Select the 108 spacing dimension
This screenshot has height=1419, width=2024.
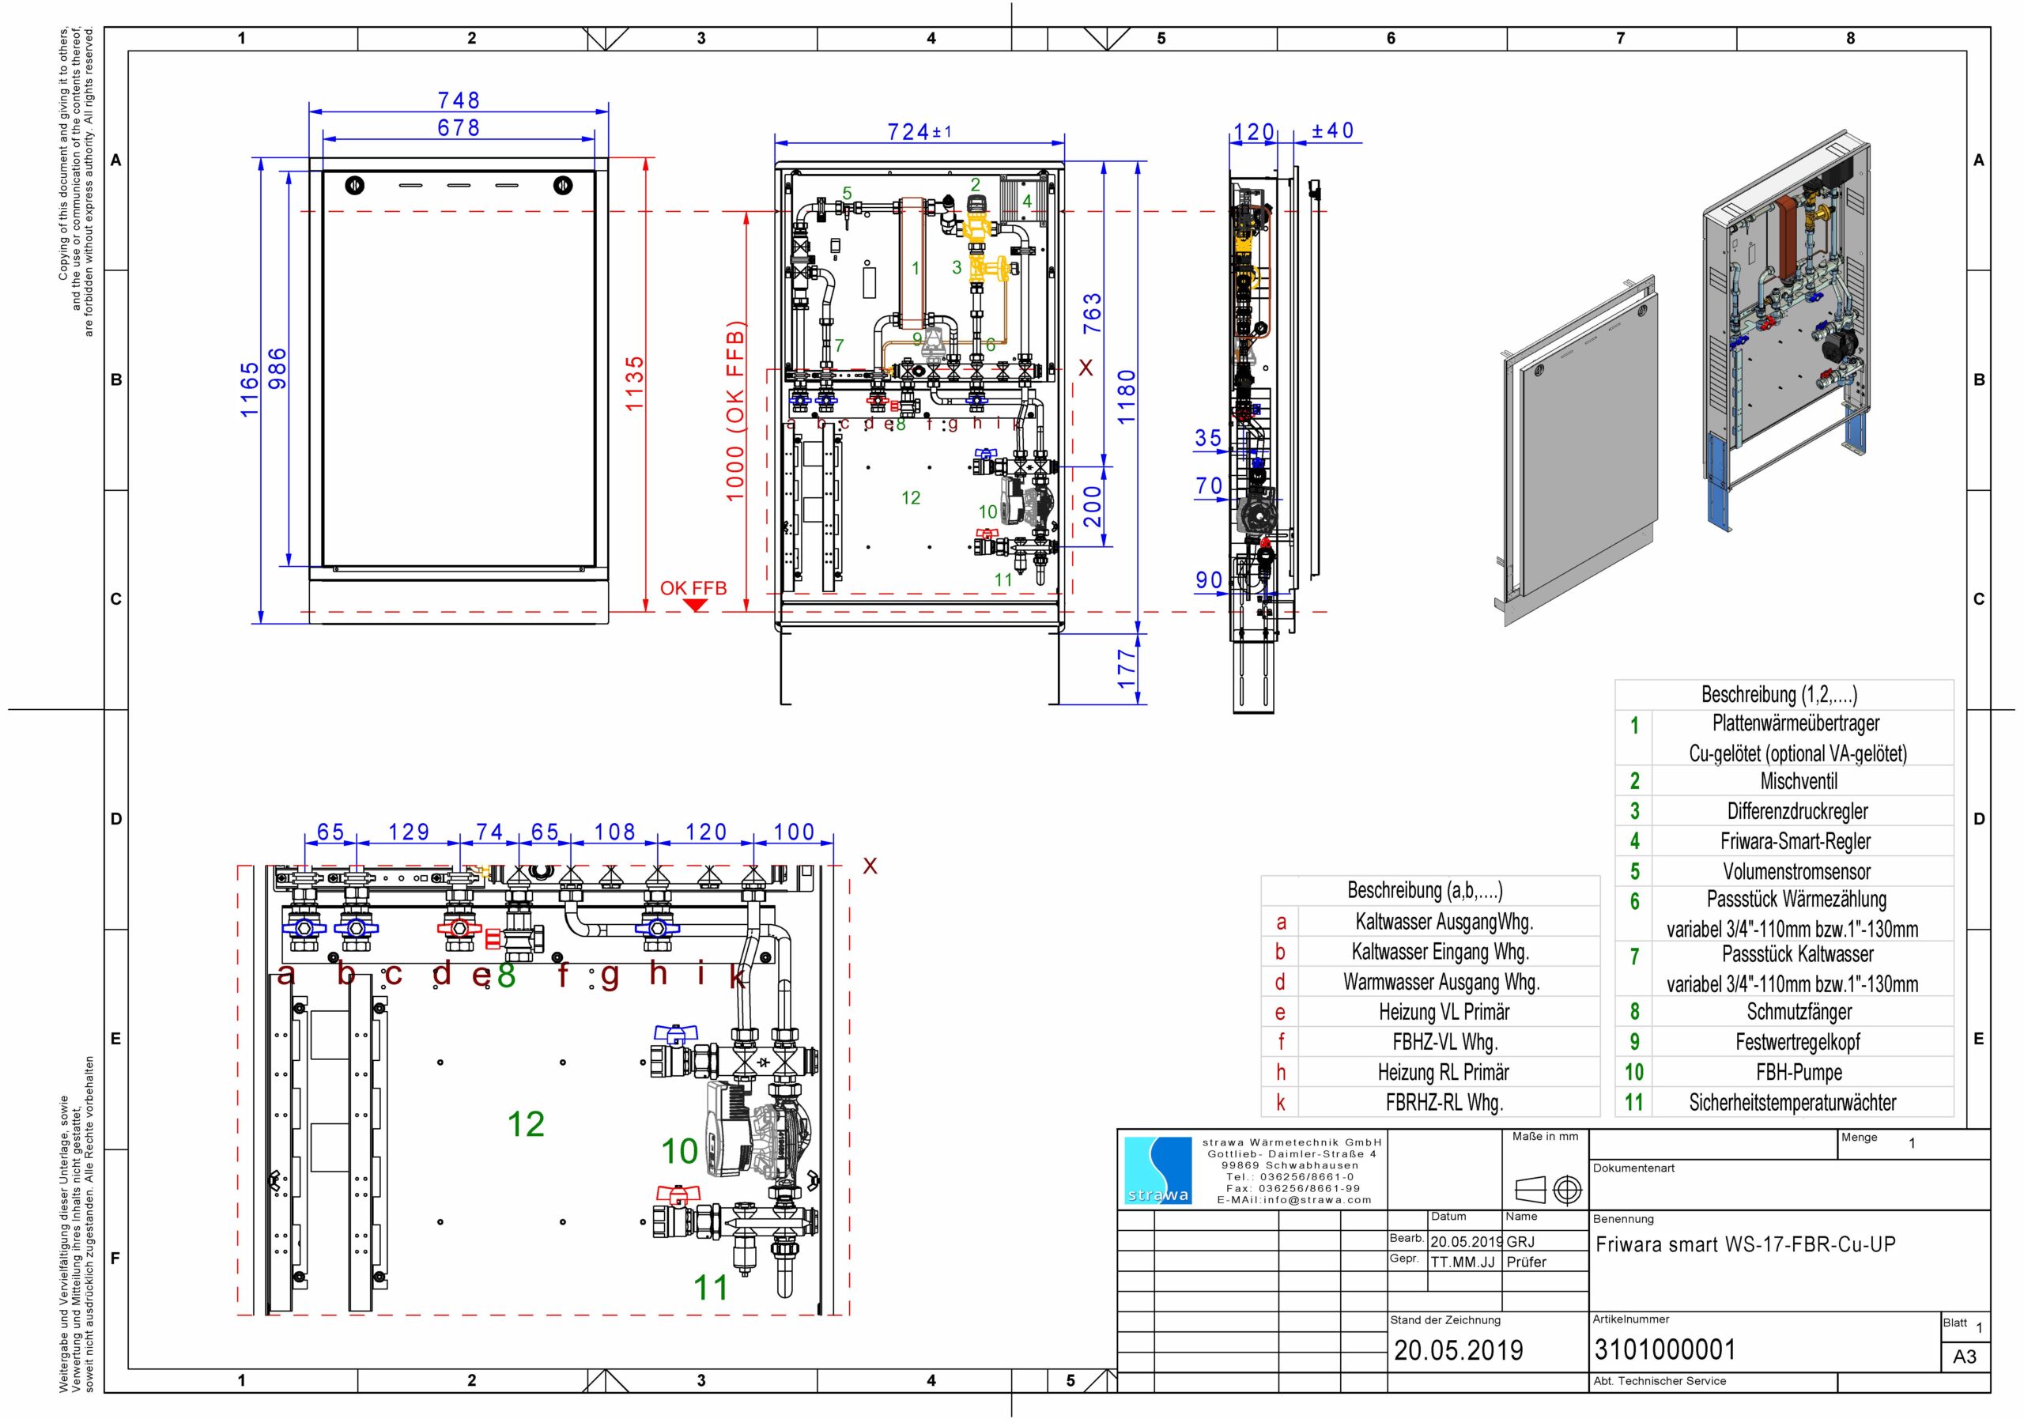pos(614,832)
